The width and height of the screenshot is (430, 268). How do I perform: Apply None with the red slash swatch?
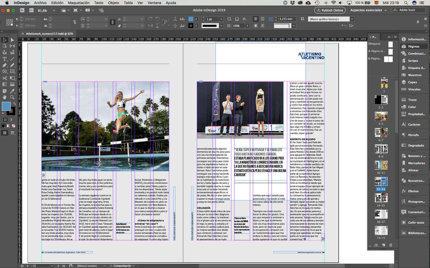point(14,126)
